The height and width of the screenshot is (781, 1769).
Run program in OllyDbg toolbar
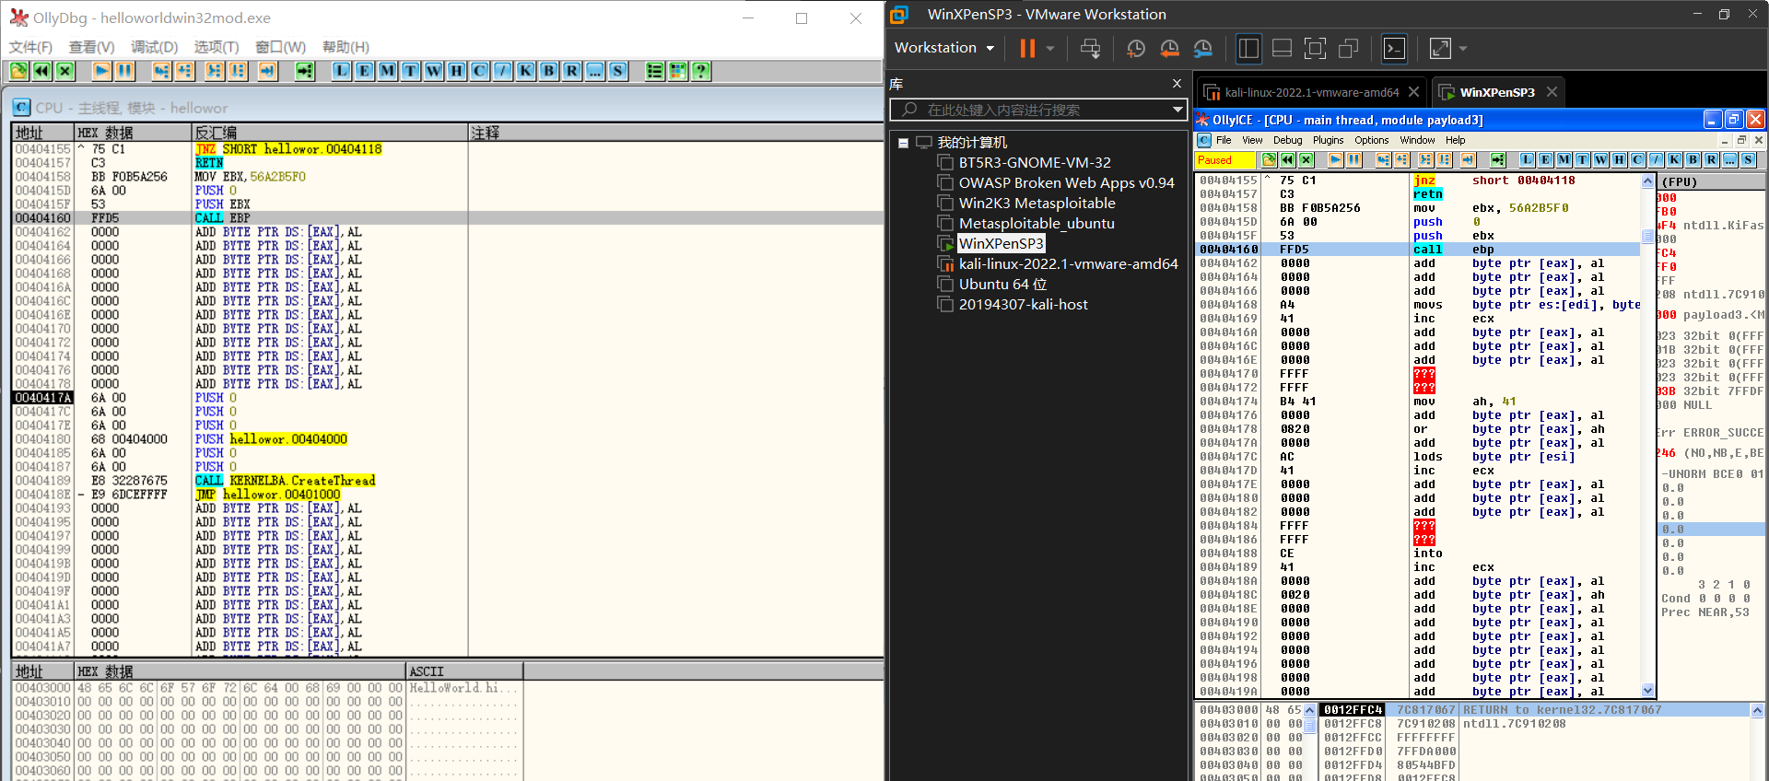coord(102,71)
